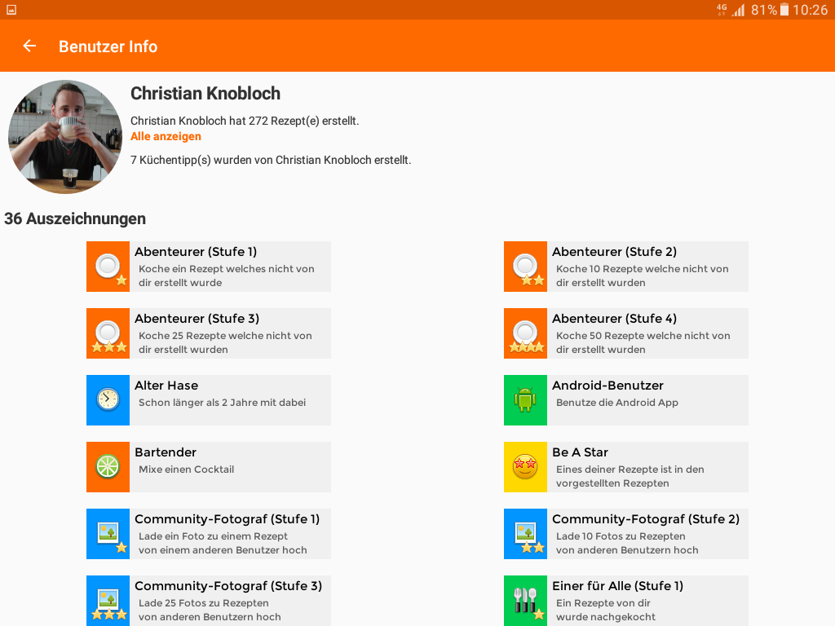Tap the Community-Fotograf (Stufe 1) picture icon
Screen dimensions: 835x626
pyautogui.click(x=108, y=534)
